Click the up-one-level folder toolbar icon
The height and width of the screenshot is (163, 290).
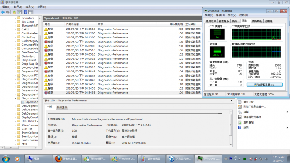(x=14, y=12)
